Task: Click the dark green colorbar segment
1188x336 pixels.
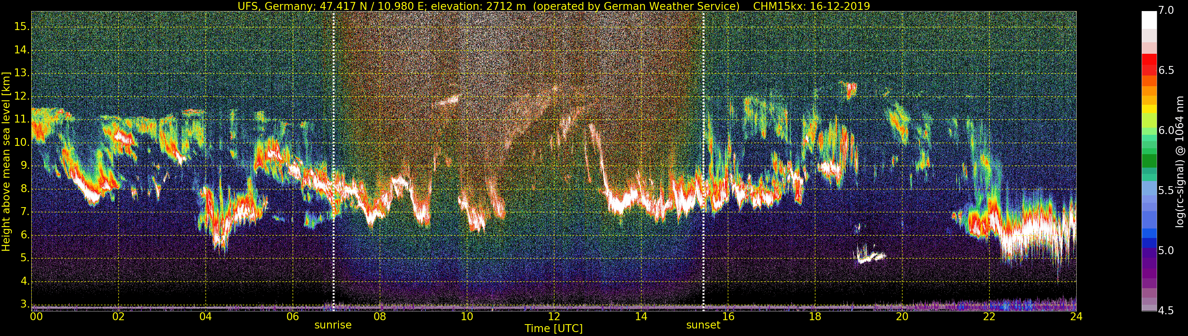Action: pos(1149,160)
